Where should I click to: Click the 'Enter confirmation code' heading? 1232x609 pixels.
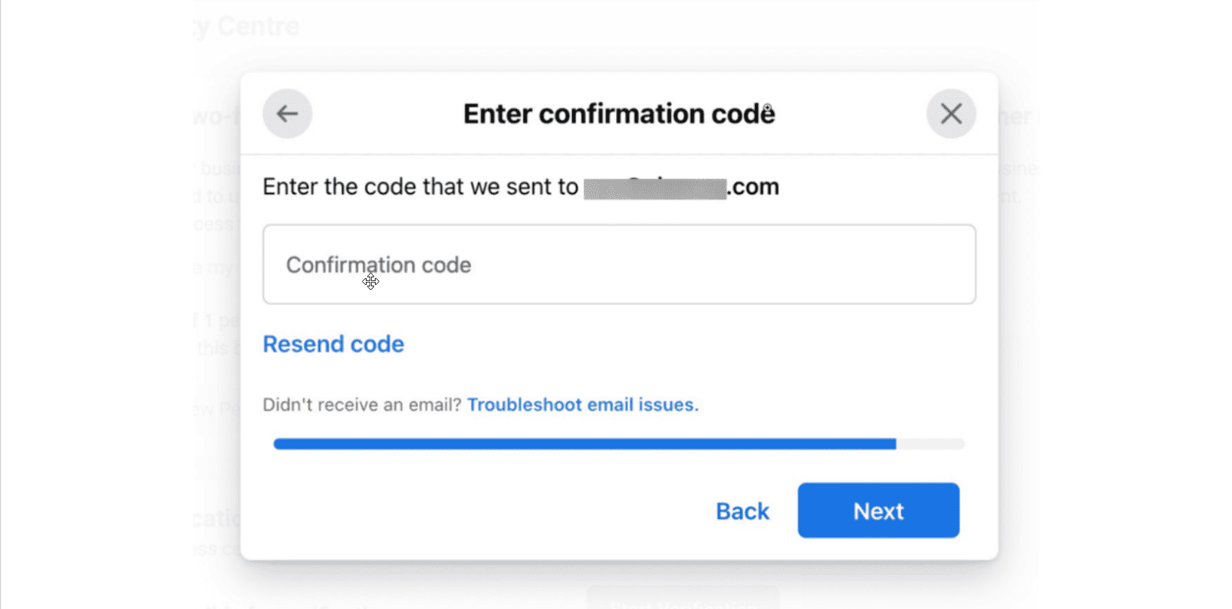619,114
